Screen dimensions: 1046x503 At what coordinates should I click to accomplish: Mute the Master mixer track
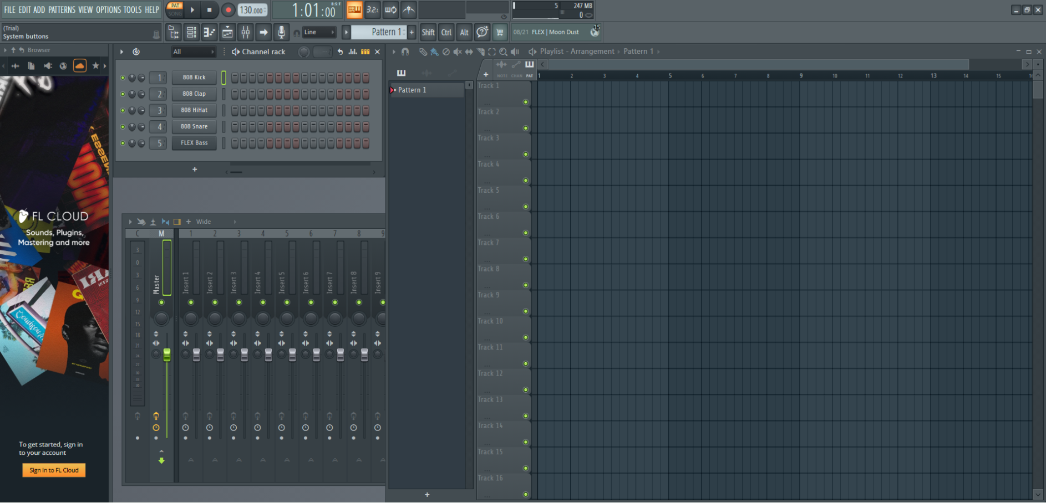point(161,302)
